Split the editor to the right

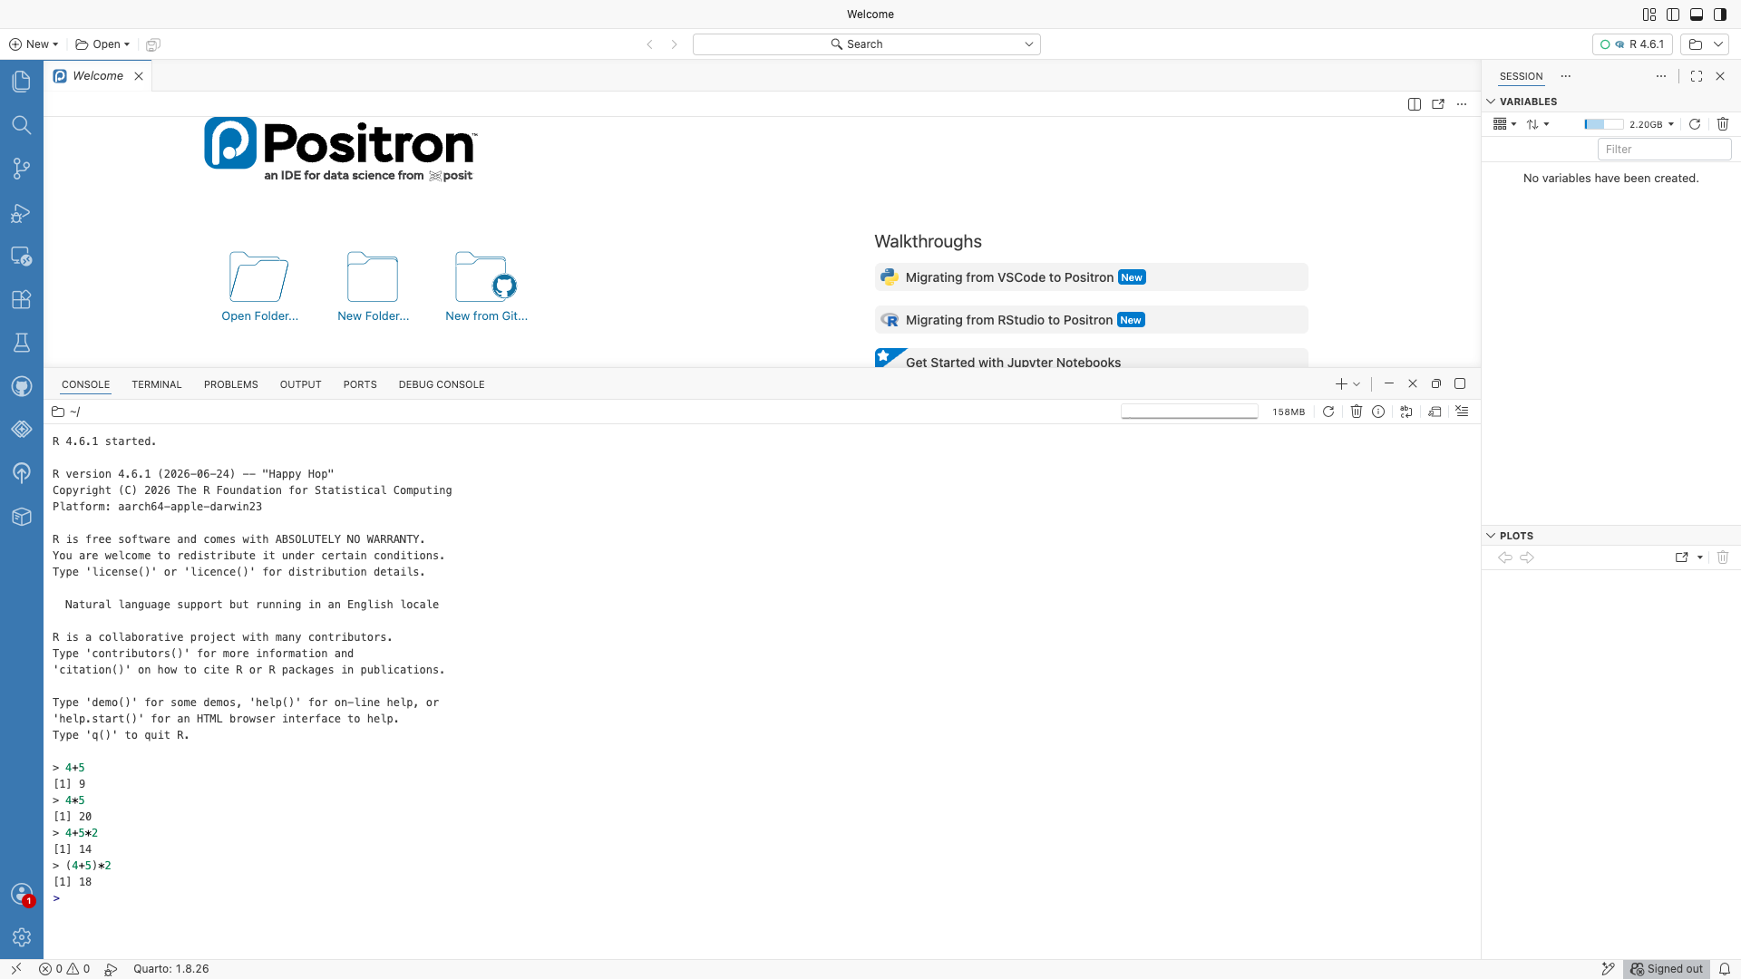click(x=1415, y=104)
